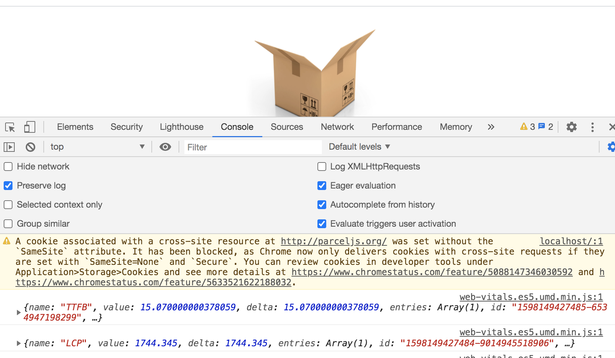The width and height of the screenshot is (615, 358).
Task: Open the parceljs.org link
Action: pyautogui.click(x=334, y=241)
